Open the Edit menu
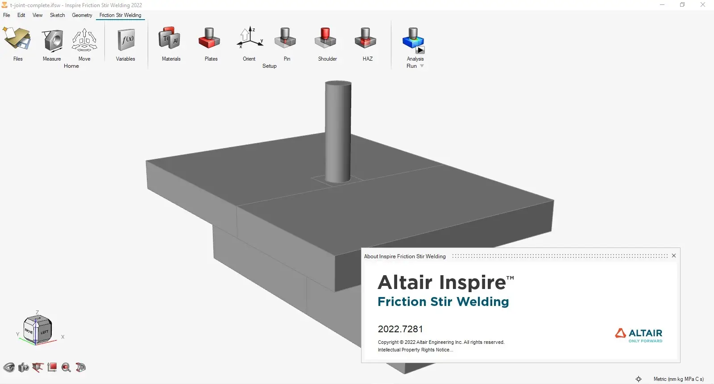Viewport: 714px width, 384px height. tap(21, 15)
